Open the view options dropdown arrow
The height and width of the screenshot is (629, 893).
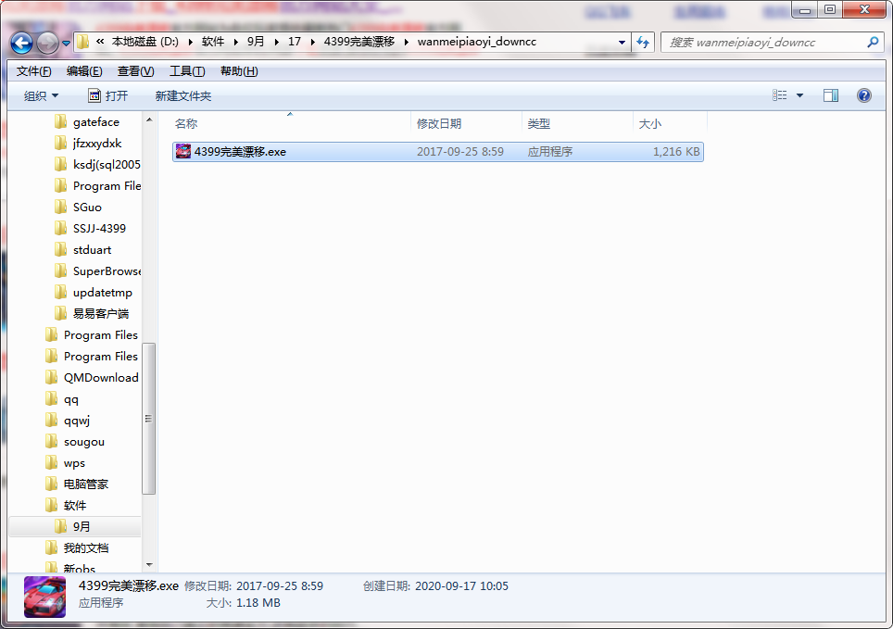coord(799,95)
